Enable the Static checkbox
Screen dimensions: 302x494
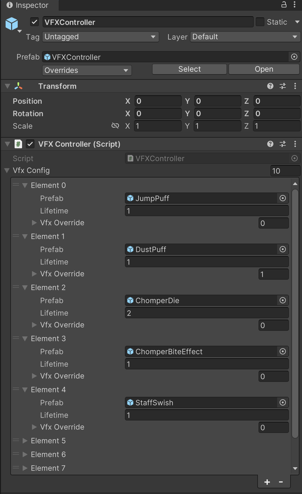(x=260, y=22)
